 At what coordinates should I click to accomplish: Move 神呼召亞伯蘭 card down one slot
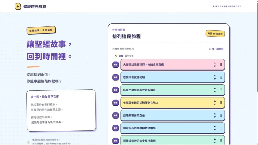pyautogui.click(x=215, y=130)
